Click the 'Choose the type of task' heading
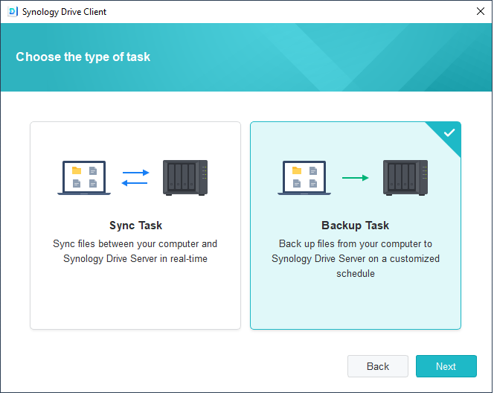The image size is (494, 393). [83, 57]
